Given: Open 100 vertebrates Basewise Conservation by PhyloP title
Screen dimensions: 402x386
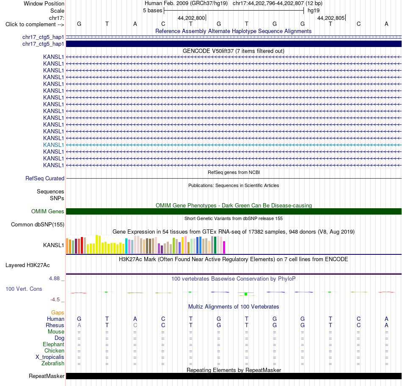Looking at the screenshot, I should [x=234, y=279].
